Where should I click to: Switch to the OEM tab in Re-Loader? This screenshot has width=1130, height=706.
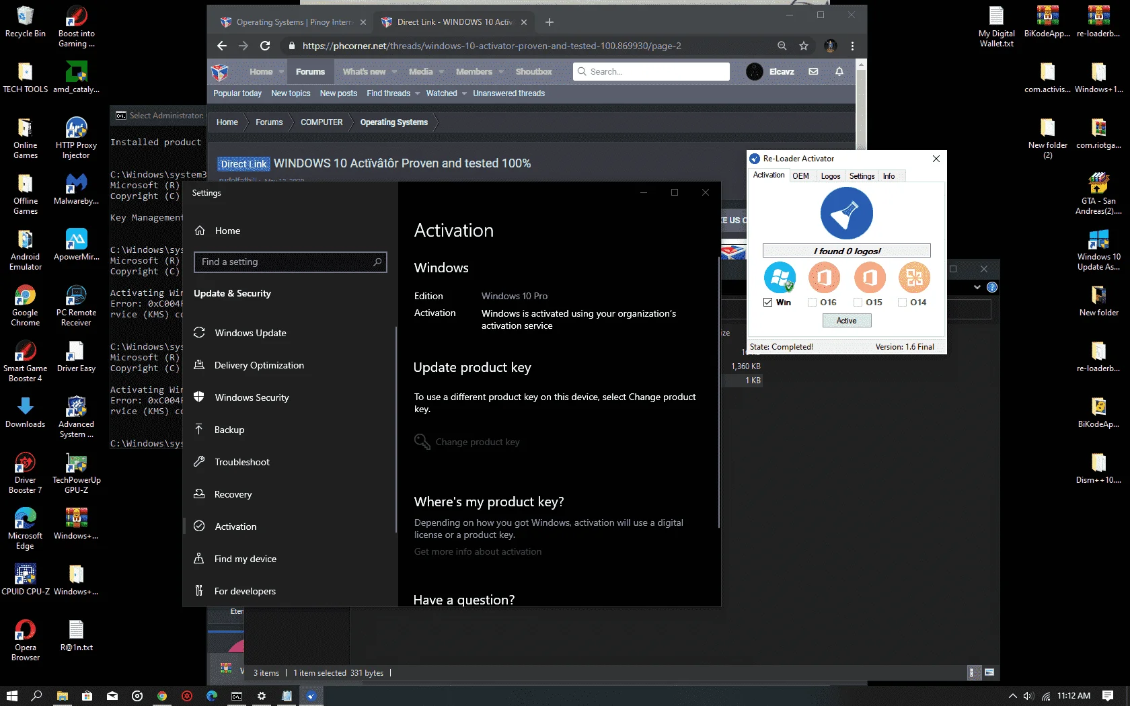(800, 176)
